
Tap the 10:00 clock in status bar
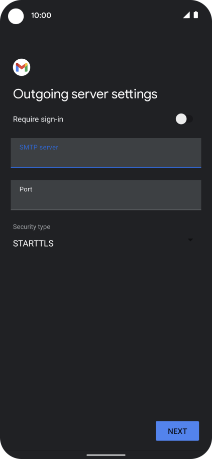(41, 15)
